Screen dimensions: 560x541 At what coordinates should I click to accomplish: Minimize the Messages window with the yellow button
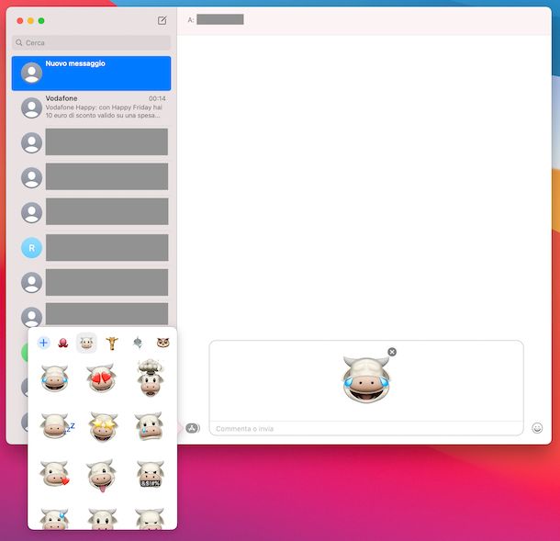(30, 21)
